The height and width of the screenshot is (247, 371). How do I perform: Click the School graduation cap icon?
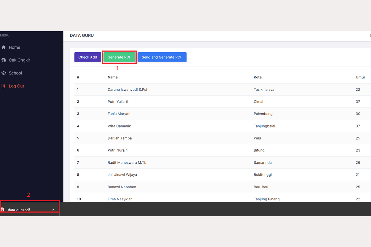(4, 73)
